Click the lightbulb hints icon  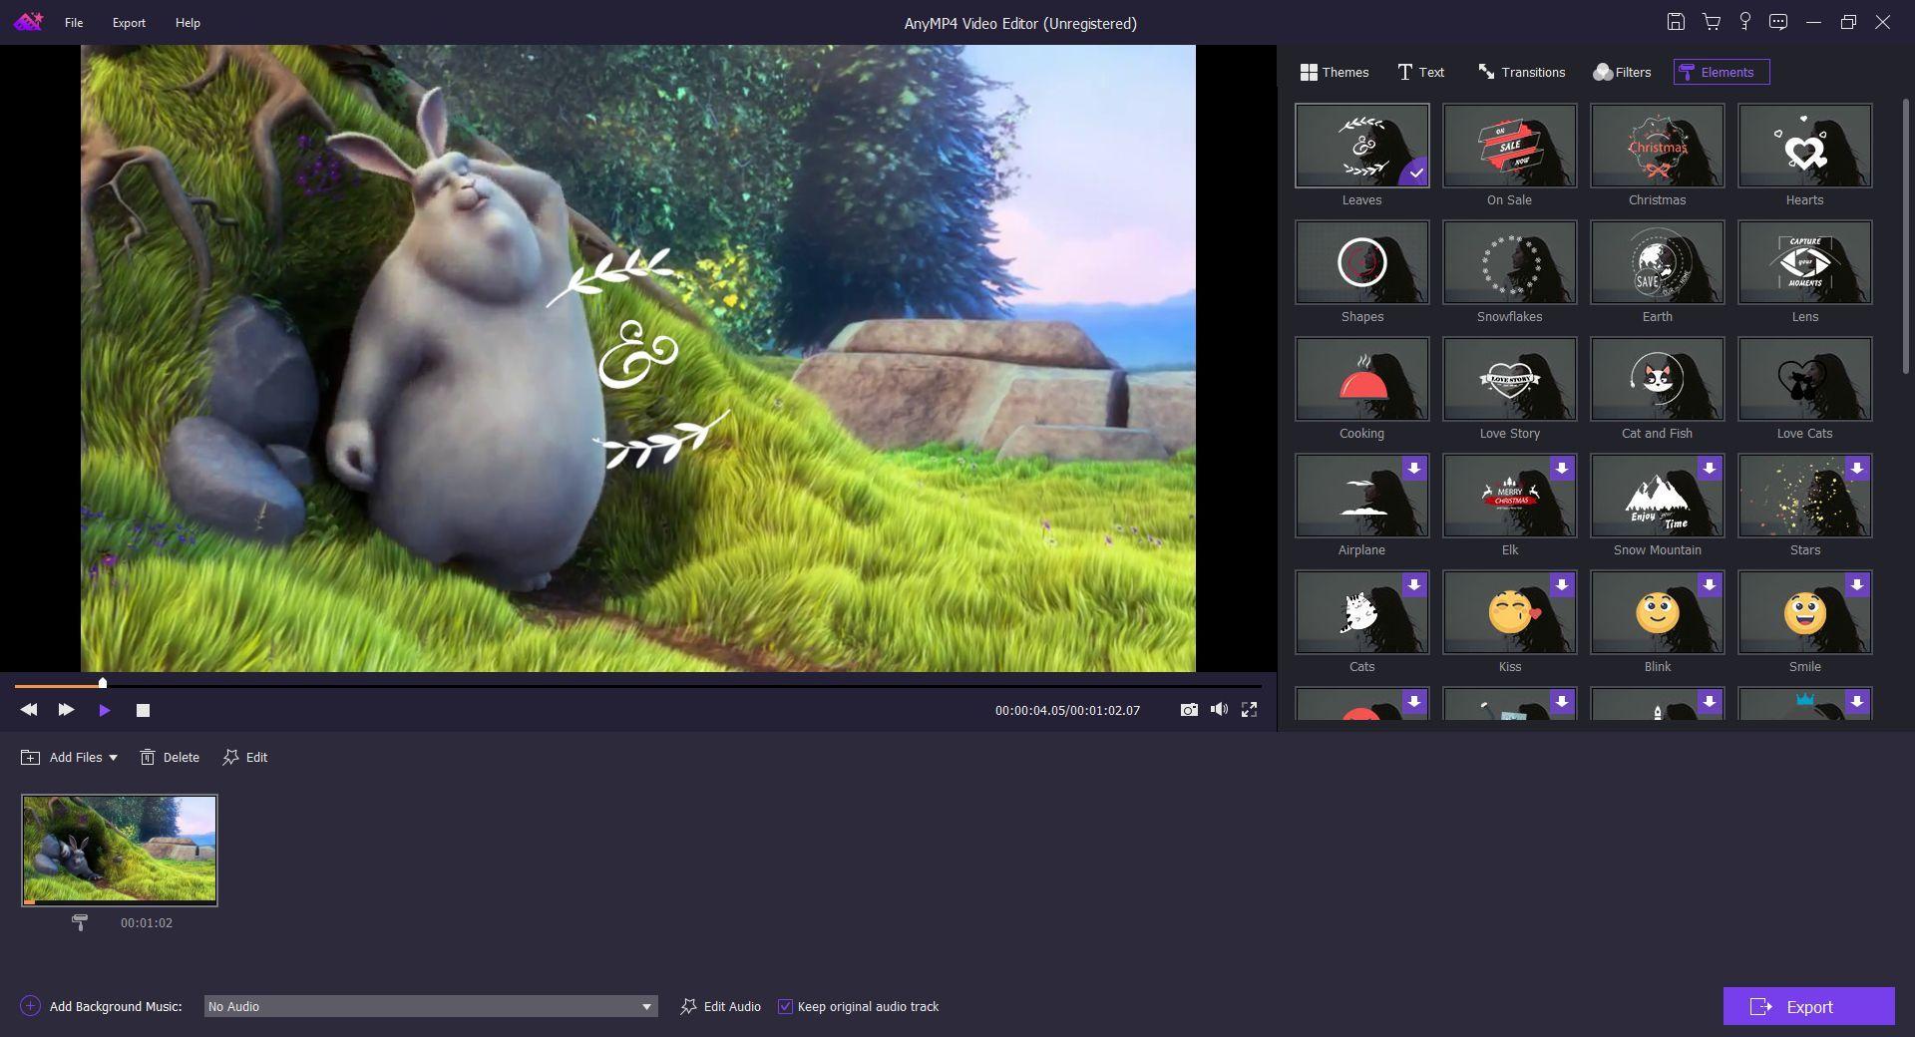click(1744, 21)
